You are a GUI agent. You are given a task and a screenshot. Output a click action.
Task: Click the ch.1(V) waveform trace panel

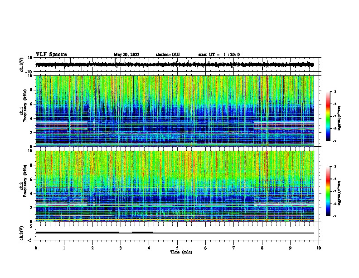pyautogui.click(x=177, y=65)
